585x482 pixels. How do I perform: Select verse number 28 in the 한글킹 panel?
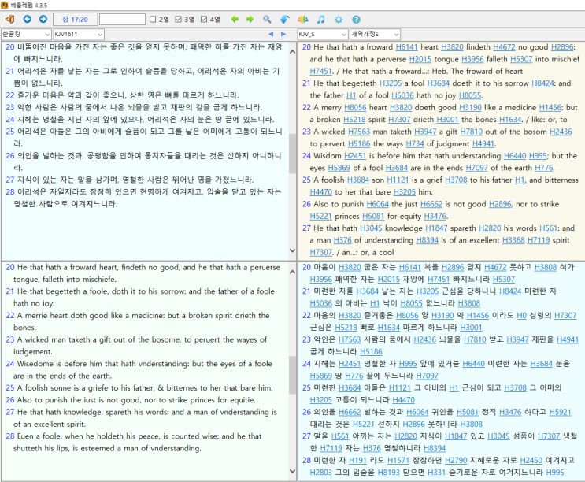click(x=10, y=191)
